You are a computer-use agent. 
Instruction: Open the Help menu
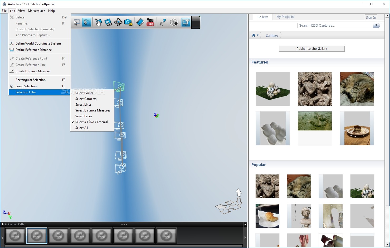51,11
